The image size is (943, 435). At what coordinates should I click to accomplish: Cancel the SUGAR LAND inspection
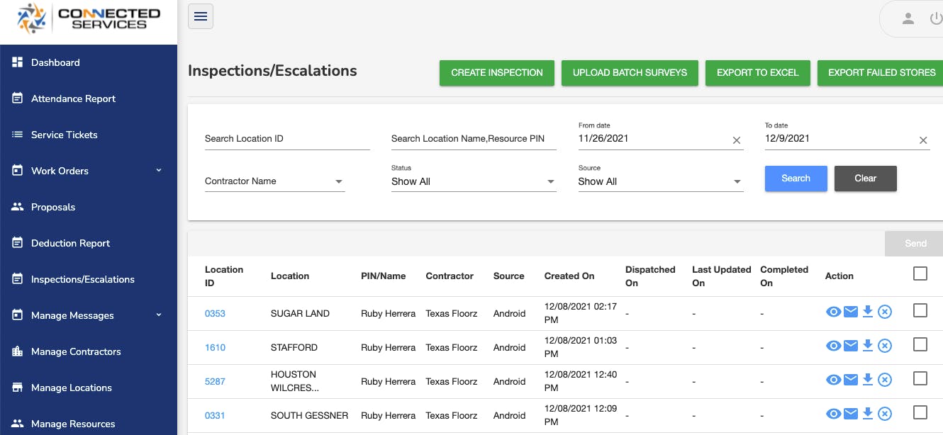coord(885,312)
